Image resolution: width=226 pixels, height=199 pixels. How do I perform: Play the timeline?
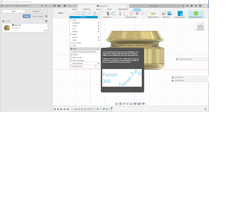(61, 109)
